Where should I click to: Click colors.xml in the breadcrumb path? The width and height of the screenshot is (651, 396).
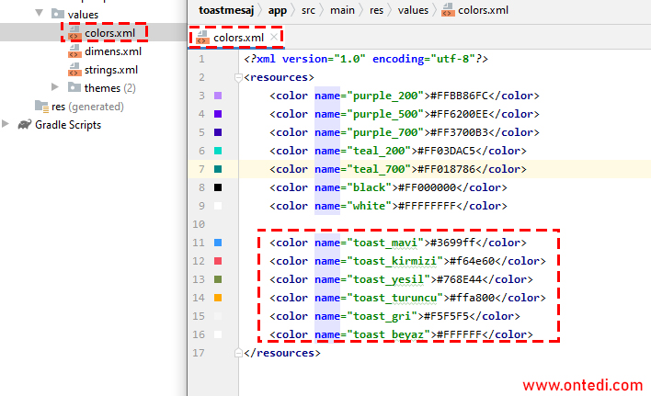[x=483, y=10]
